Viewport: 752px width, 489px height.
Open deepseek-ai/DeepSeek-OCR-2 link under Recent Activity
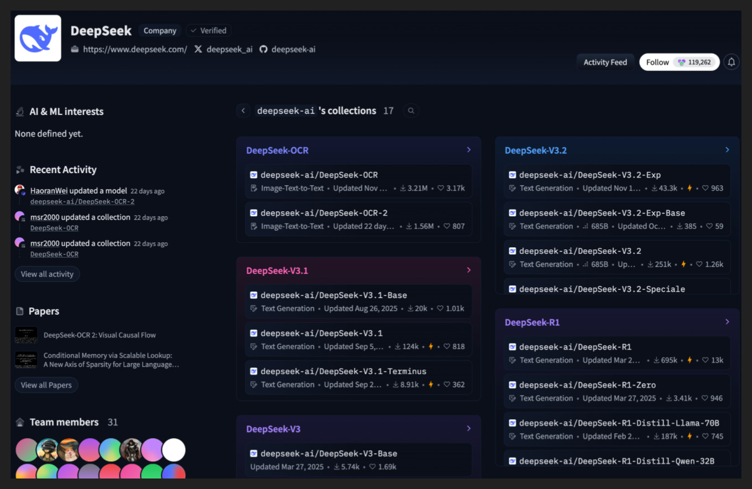(x=82, y=202)
